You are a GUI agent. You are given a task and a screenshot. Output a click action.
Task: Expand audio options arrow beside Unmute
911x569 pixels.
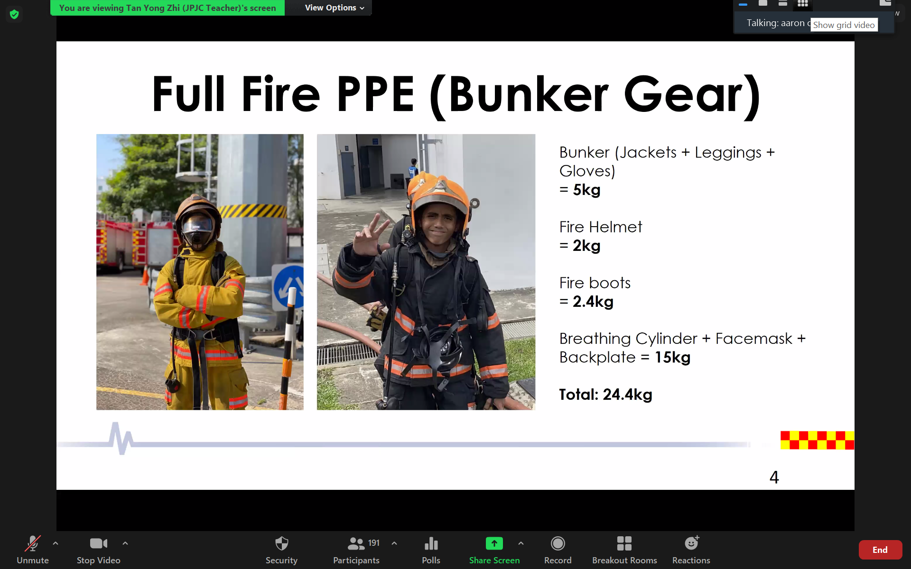(56, 543)
